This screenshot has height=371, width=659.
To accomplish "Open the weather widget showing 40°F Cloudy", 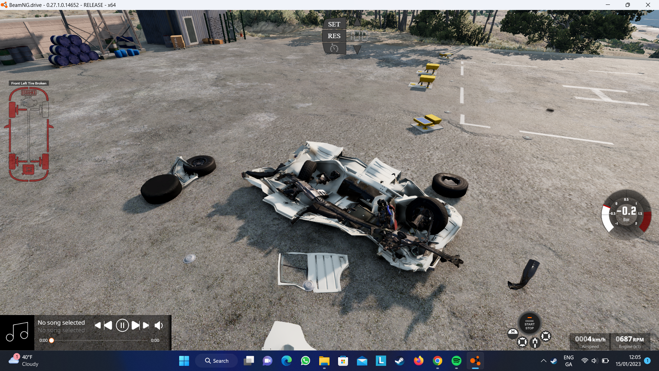I will (24, 361).
